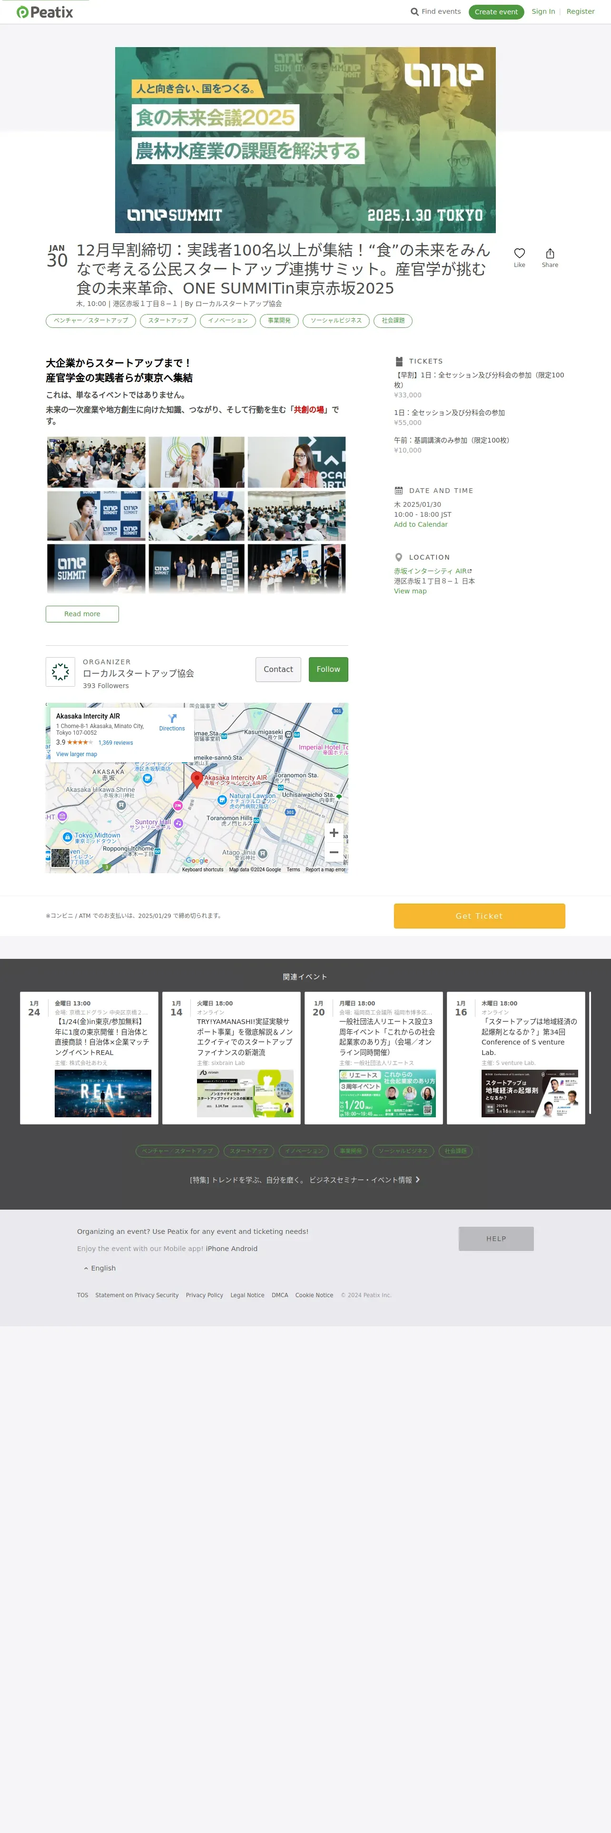
Task: Select the 事業開発 tag below title
Action: [279, 321]
